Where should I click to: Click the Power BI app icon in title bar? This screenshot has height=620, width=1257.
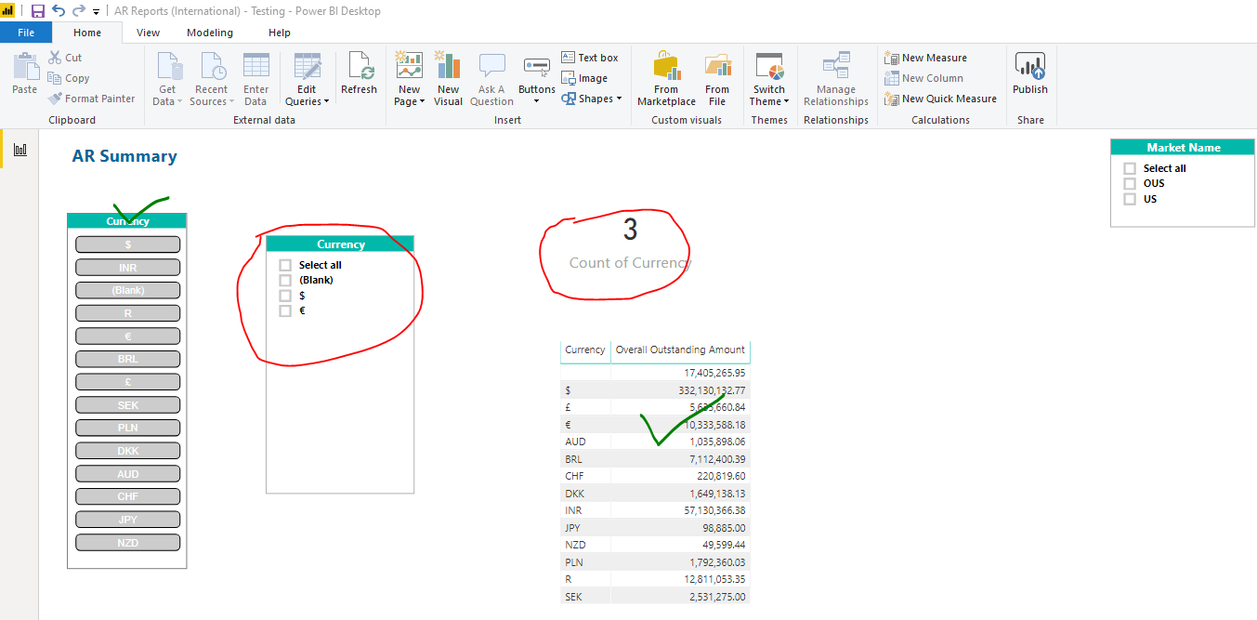click(7, 11)
